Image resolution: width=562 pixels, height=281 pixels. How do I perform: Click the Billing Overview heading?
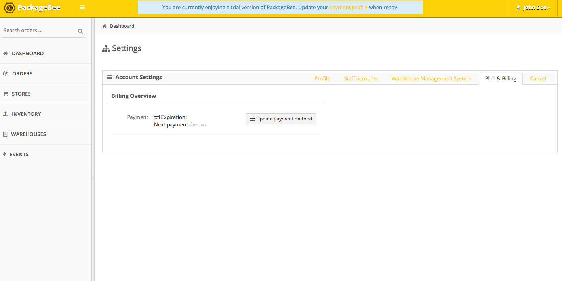tap(134, 96)
